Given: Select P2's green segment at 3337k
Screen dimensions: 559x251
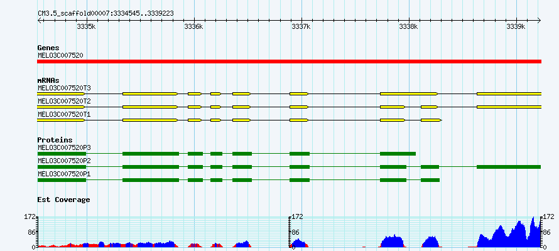Looking at the screenshot, I should click(300, 167).
